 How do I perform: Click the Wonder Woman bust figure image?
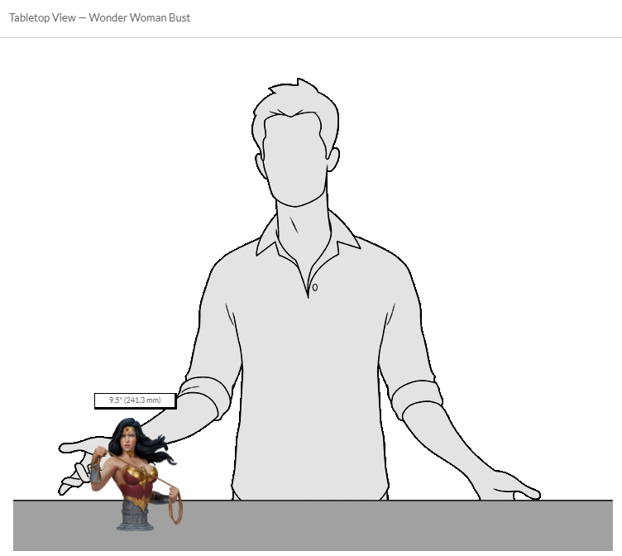coord(136,474)
